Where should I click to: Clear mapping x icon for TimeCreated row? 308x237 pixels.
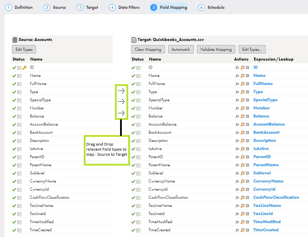coord(248,230)
